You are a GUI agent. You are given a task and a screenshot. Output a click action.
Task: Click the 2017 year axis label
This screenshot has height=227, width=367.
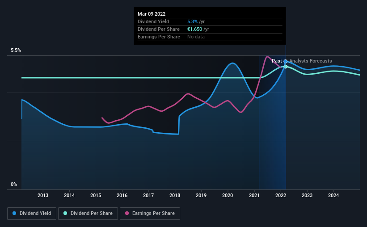(x=148, y=195)
